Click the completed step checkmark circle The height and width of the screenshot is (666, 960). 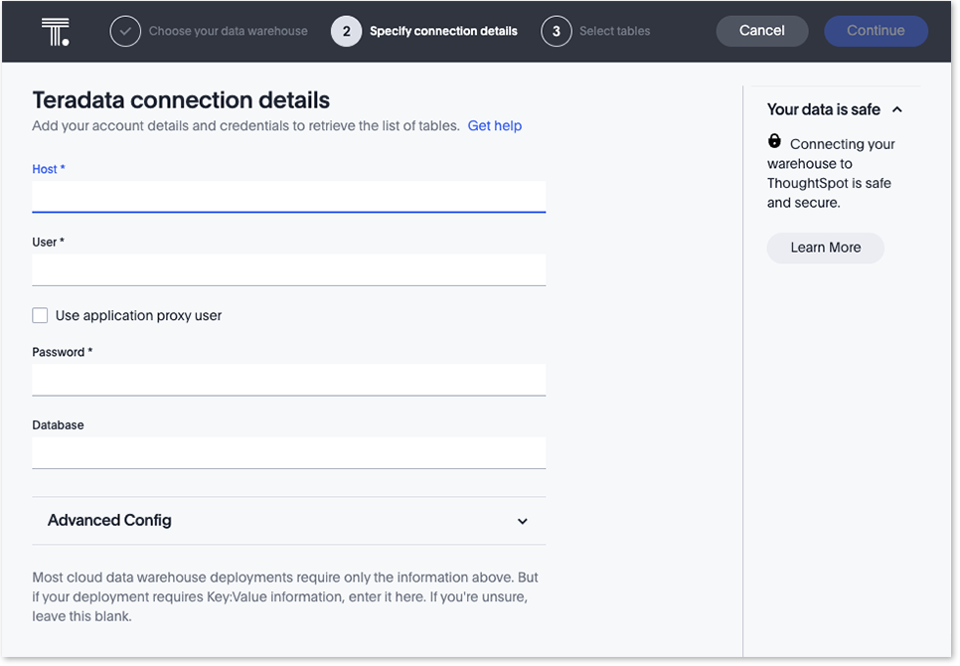tap(125, 31)
